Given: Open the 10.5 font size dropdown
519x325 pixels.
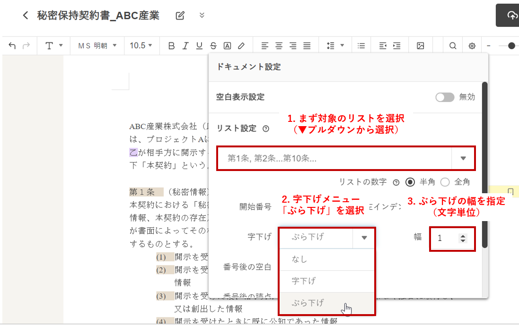Looking at the screenshot, I should [141, 46].
